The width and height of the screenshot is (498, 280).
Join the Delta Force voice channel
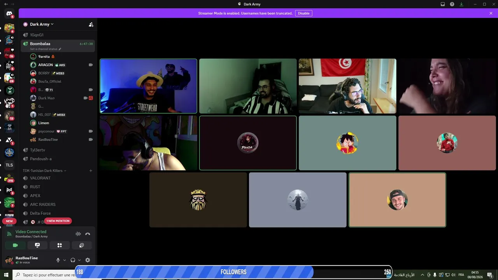[x=58, y=213]
